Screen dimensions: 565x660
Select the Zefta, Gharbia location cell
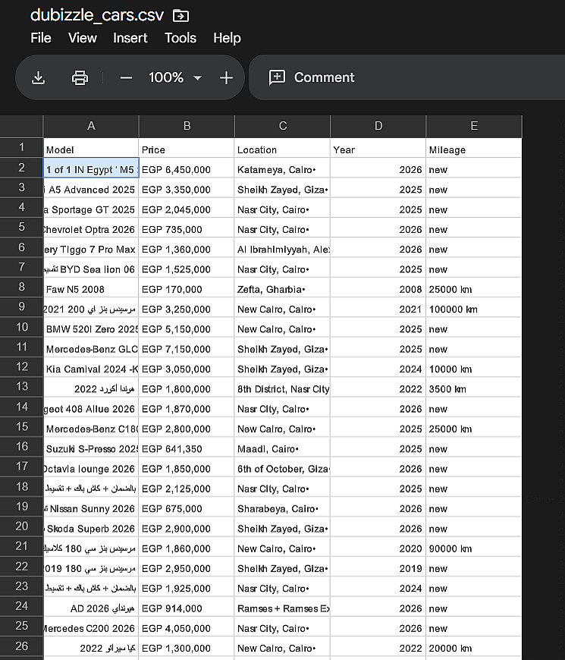[x=282, y=289]
